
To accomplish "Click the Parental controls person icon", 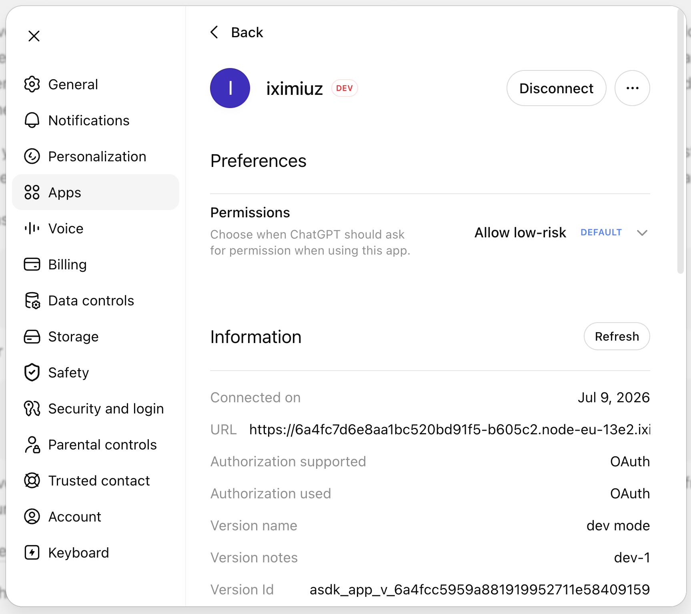I will tap(32, 445).
